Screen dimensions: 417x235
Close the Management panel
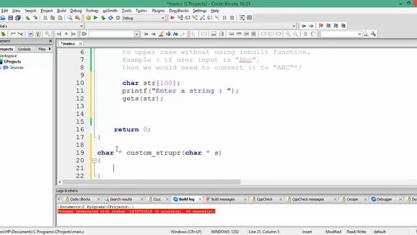(x=51, y=41)
